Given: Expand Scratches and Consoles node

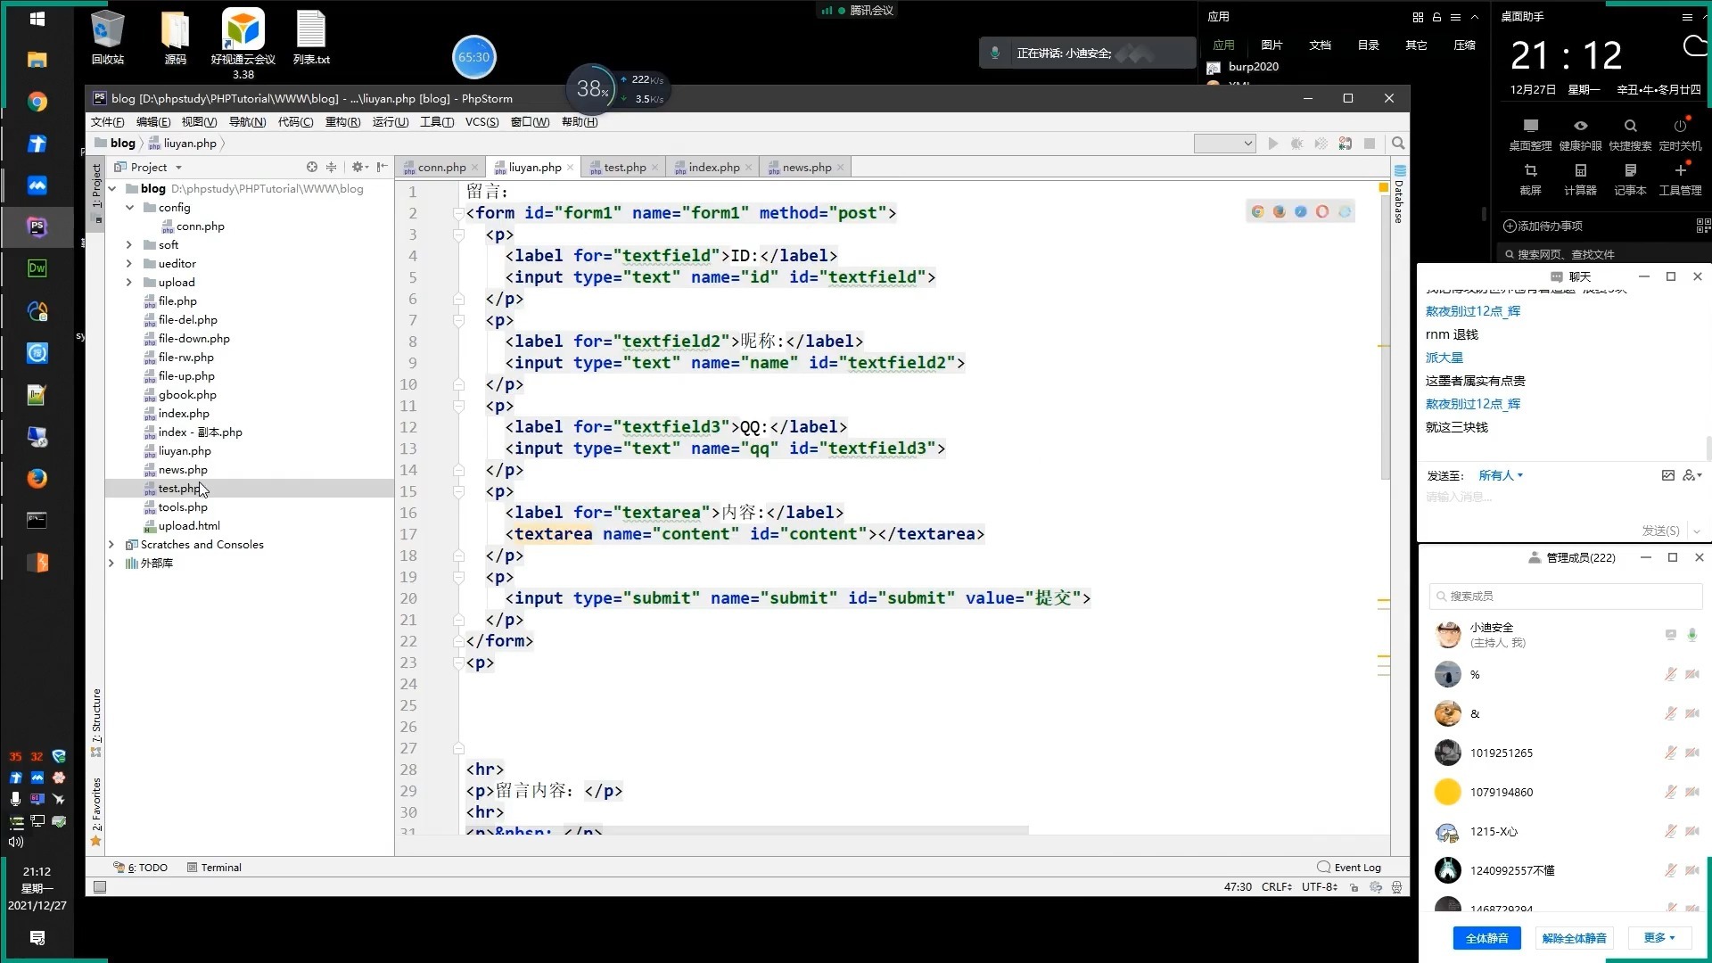Looking at the screenshot, I should [111, 544].
